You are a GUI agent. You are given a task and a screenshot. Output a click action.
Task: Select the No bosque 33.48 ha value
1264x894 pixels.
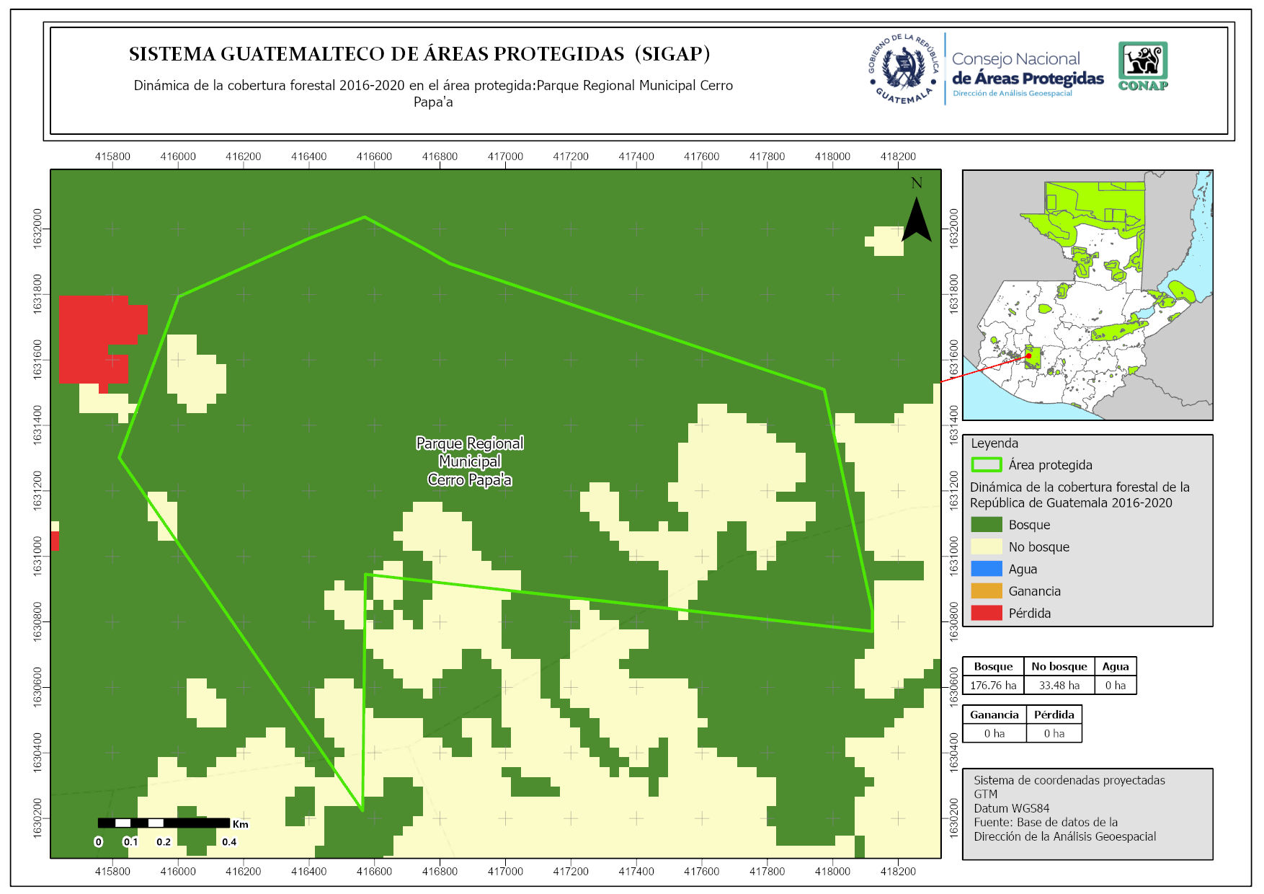1059,686
